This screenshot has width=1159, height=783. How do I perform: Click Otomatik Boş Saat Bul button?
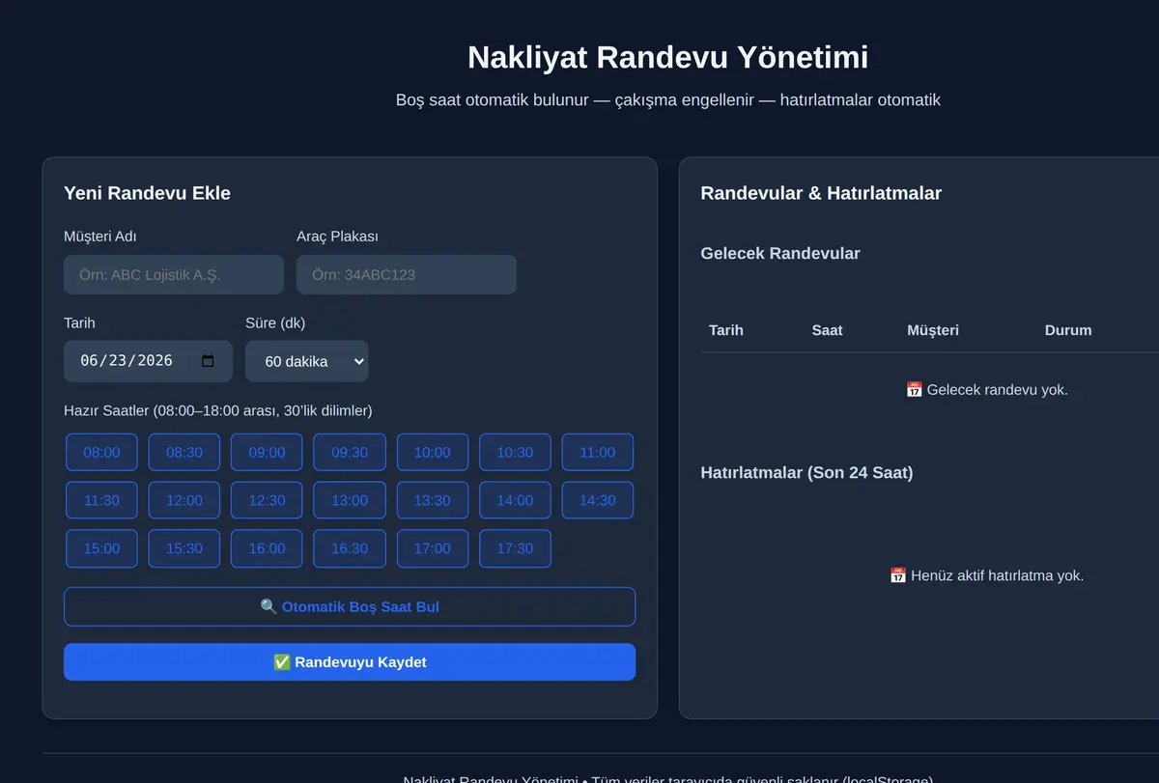coord(350,607)
